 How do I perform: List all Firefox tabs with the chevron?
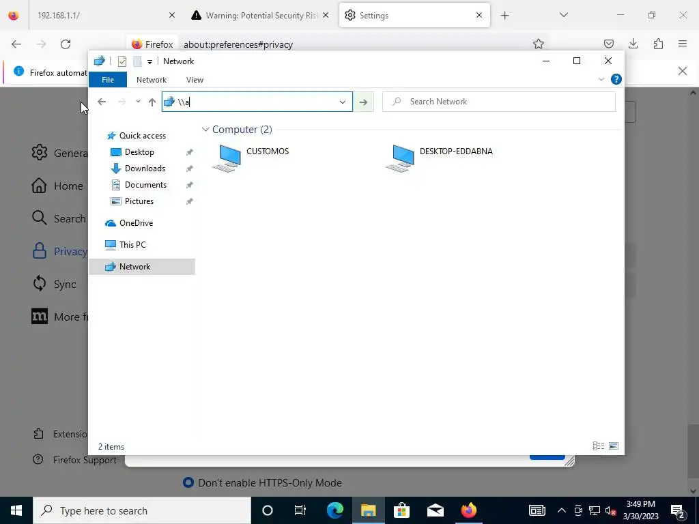pos(563,15)
